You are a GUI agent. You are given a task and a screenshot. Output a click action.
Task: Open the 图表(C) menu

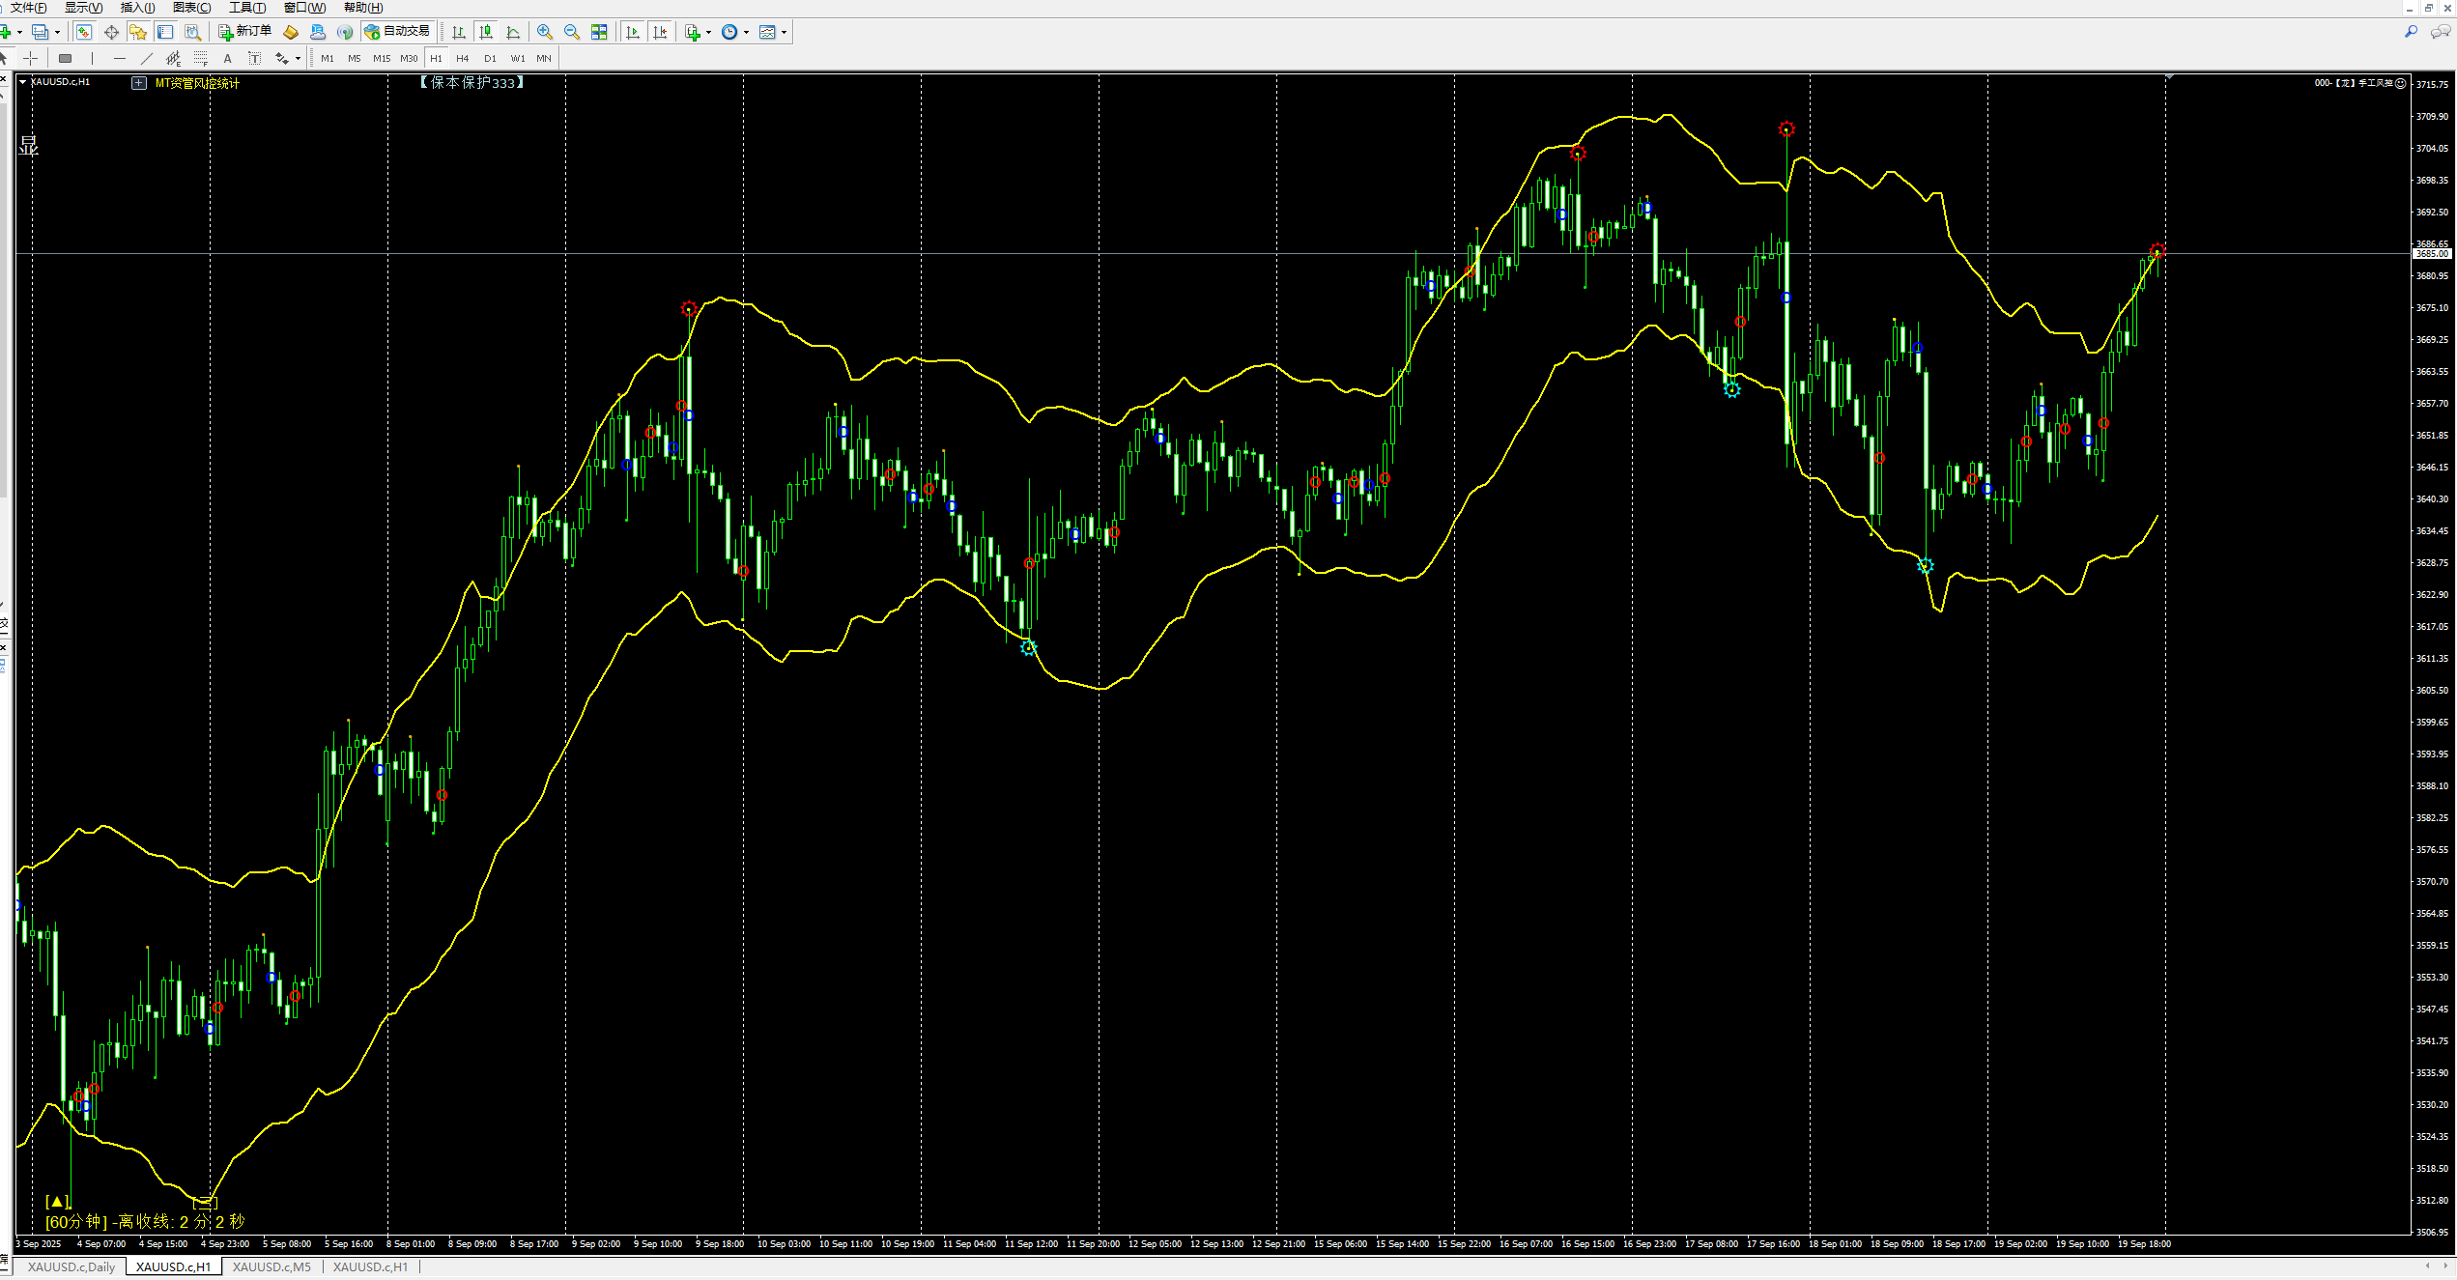(x=191, y=8)
